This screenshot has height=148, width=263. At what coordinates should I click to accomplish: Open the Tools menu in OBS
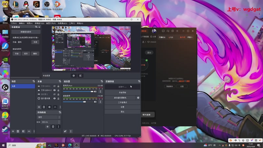[x=72, y=23]
